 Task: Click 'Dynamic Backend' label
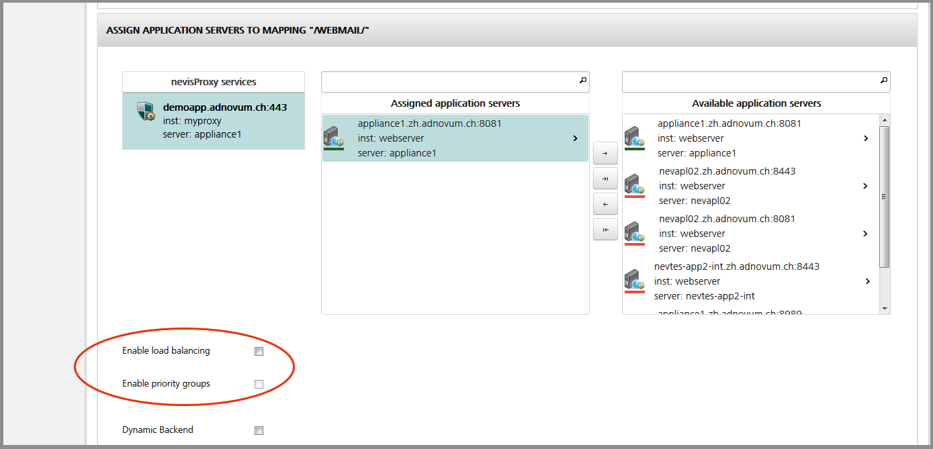click(x=158, y=430)
